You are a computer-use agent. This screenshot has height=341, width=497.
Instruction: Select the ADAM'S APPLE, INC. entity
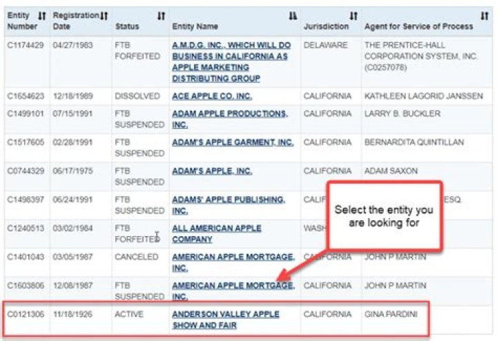(212, 171)
